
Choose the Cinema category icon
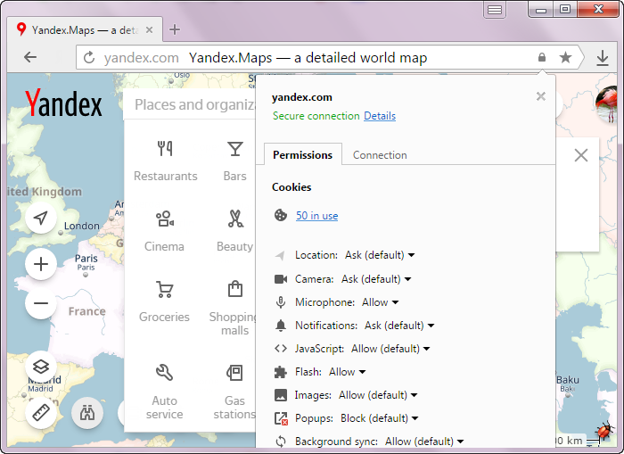tap(165, 219)
